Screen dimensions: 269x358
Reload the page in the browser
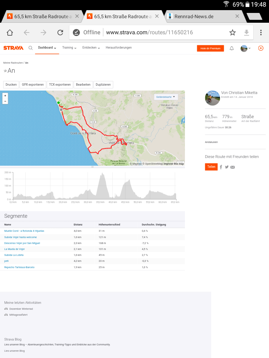pos(60,33)
